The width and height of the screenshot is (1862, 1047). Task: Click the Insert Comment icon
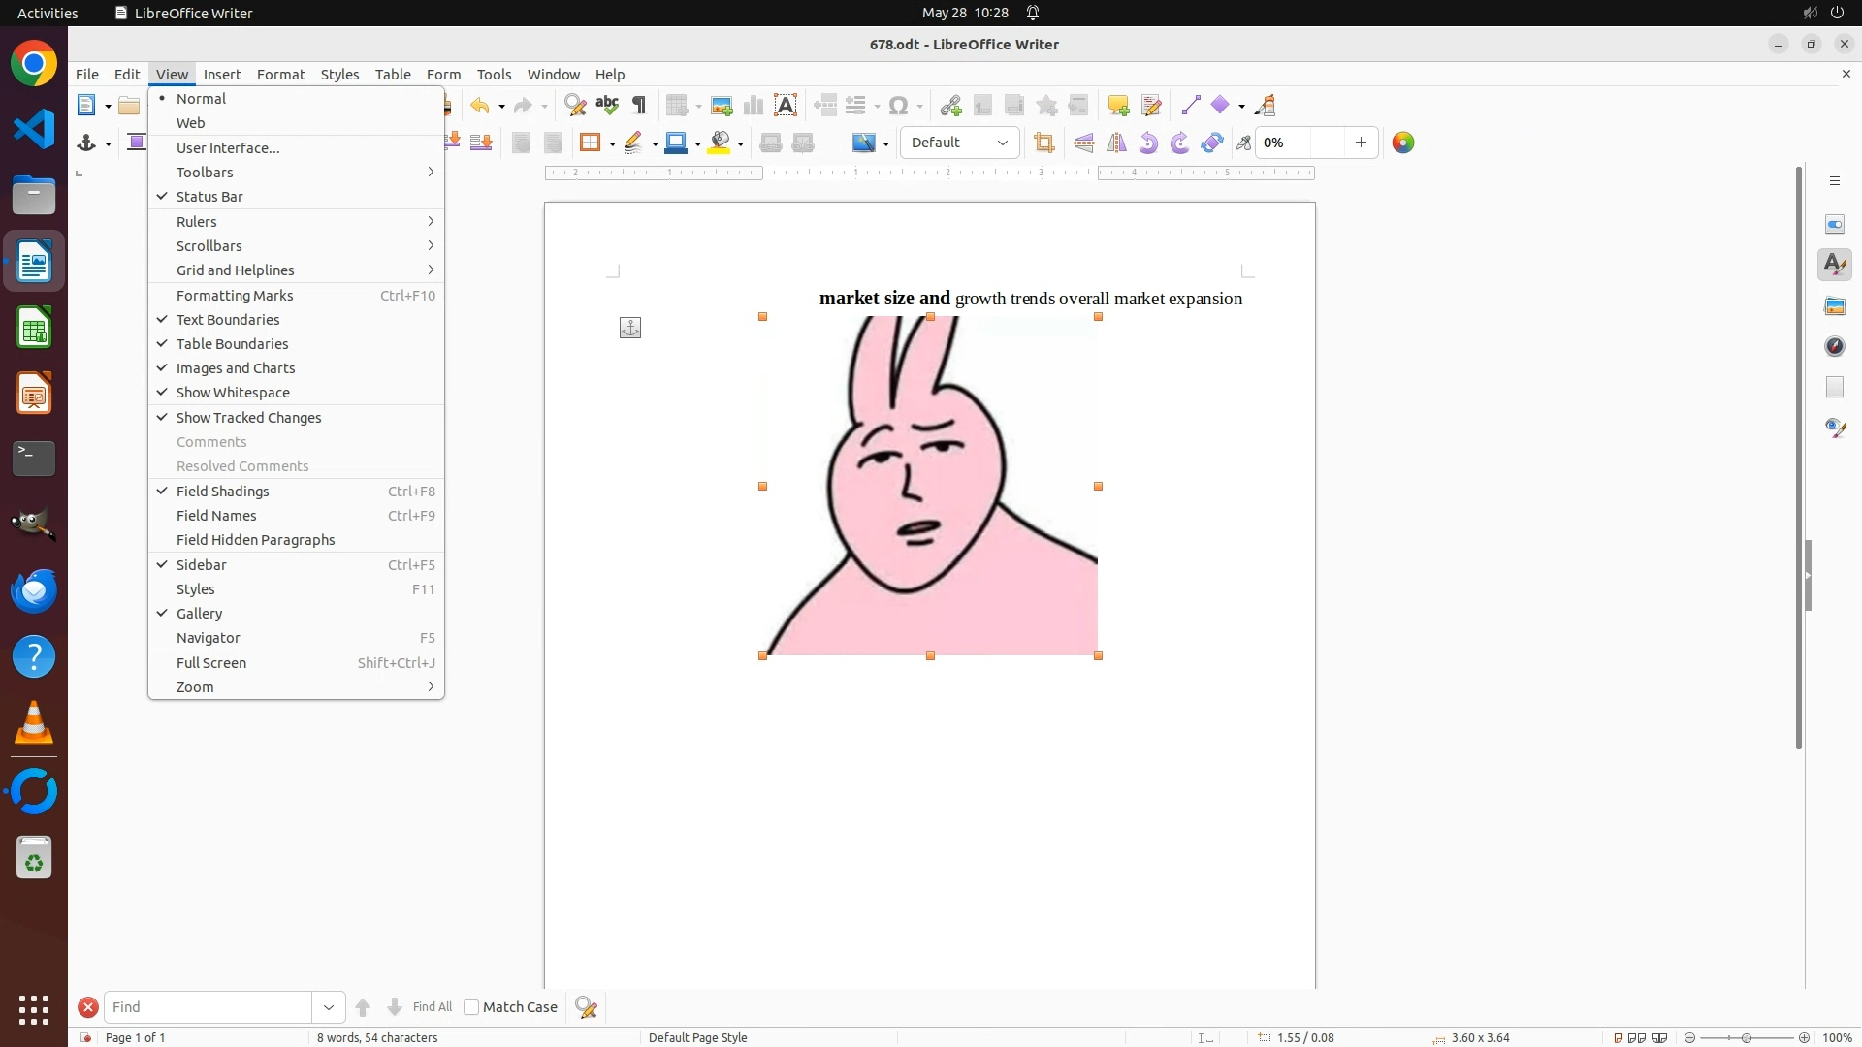tap(1118, 106)
